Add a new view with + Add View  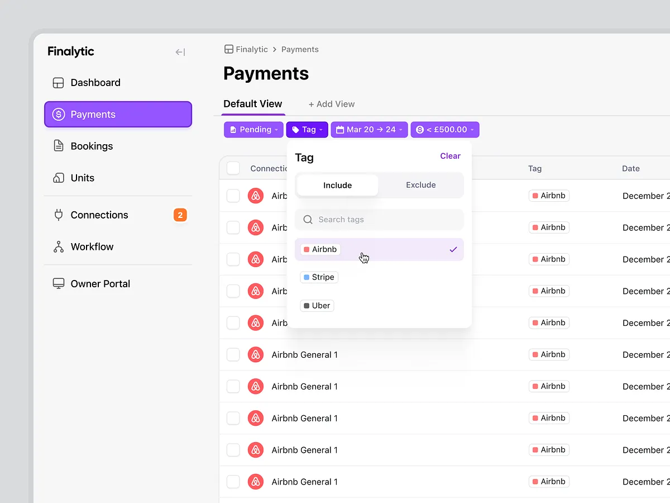[332, 103]
